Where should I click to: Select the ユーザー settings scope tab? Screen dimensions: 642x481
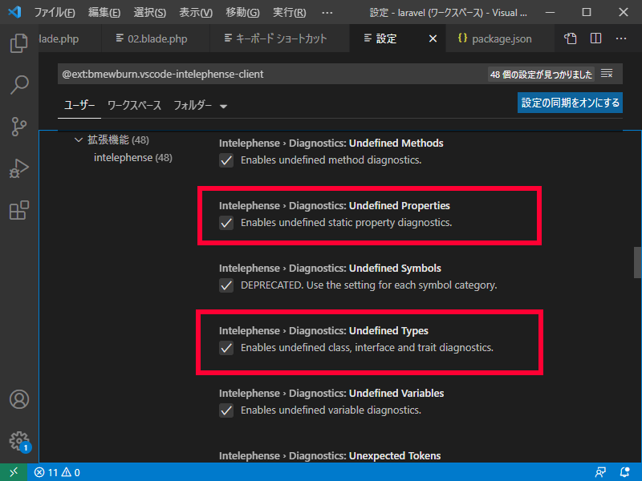(x=79, y=106)
